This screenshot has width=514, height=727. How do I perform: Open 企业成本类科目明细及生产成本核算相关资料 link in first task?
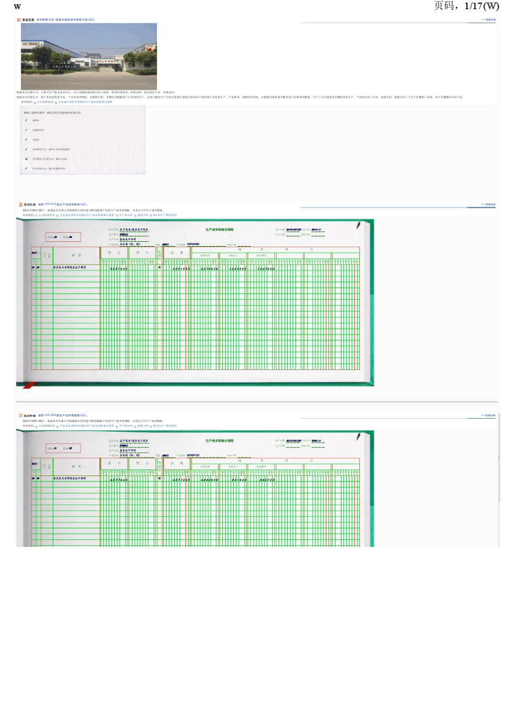[x=85, y=102]
